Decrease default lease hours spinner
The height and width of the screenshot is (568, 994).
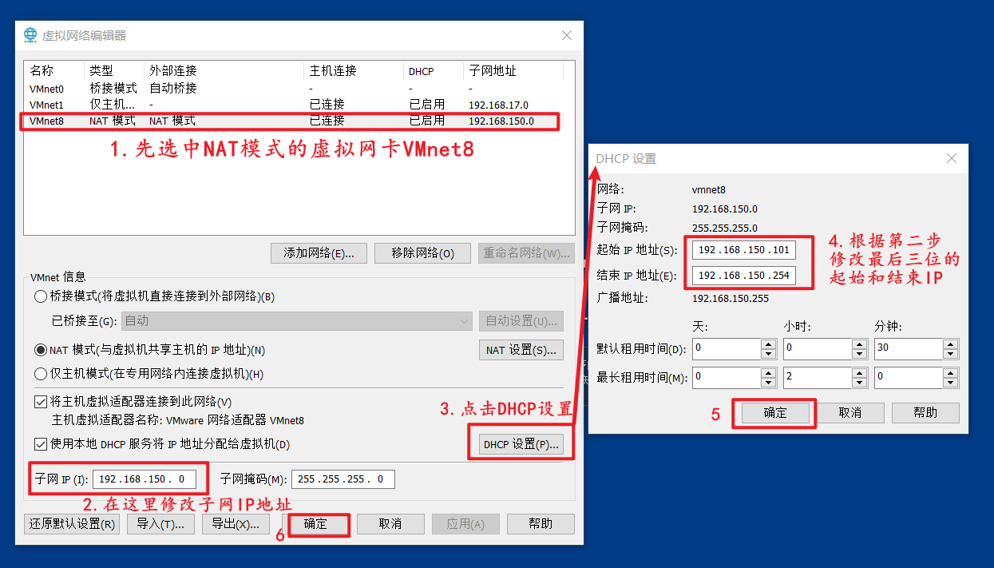tap(860, 354)
